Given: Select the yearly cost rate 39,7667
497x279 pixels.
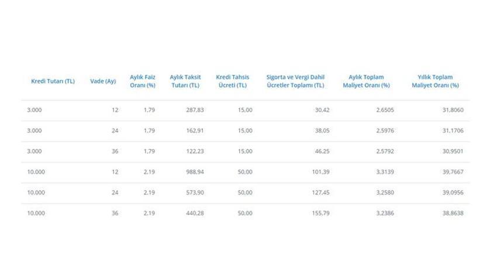Looking at the screenshot, I should tap(453, 172).
